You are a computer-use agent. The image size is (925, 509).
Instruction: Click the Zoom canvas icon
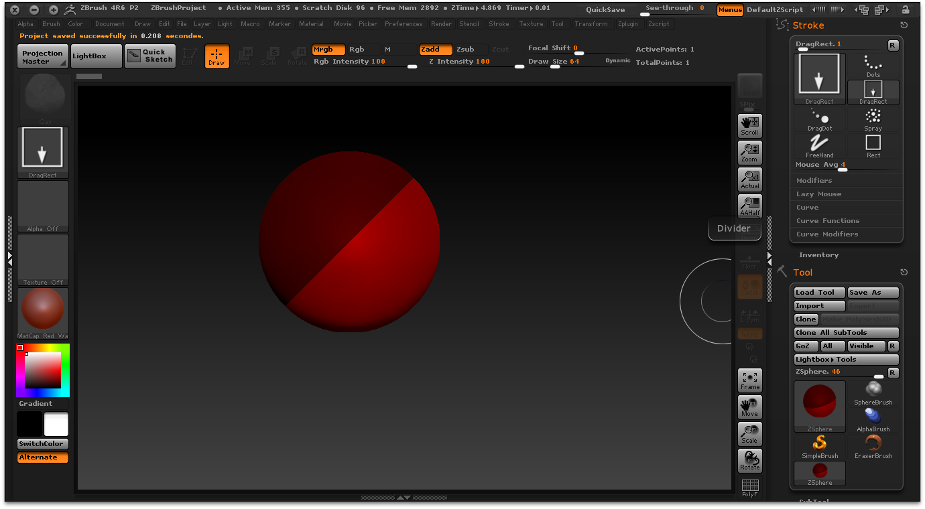click(749, 153)
